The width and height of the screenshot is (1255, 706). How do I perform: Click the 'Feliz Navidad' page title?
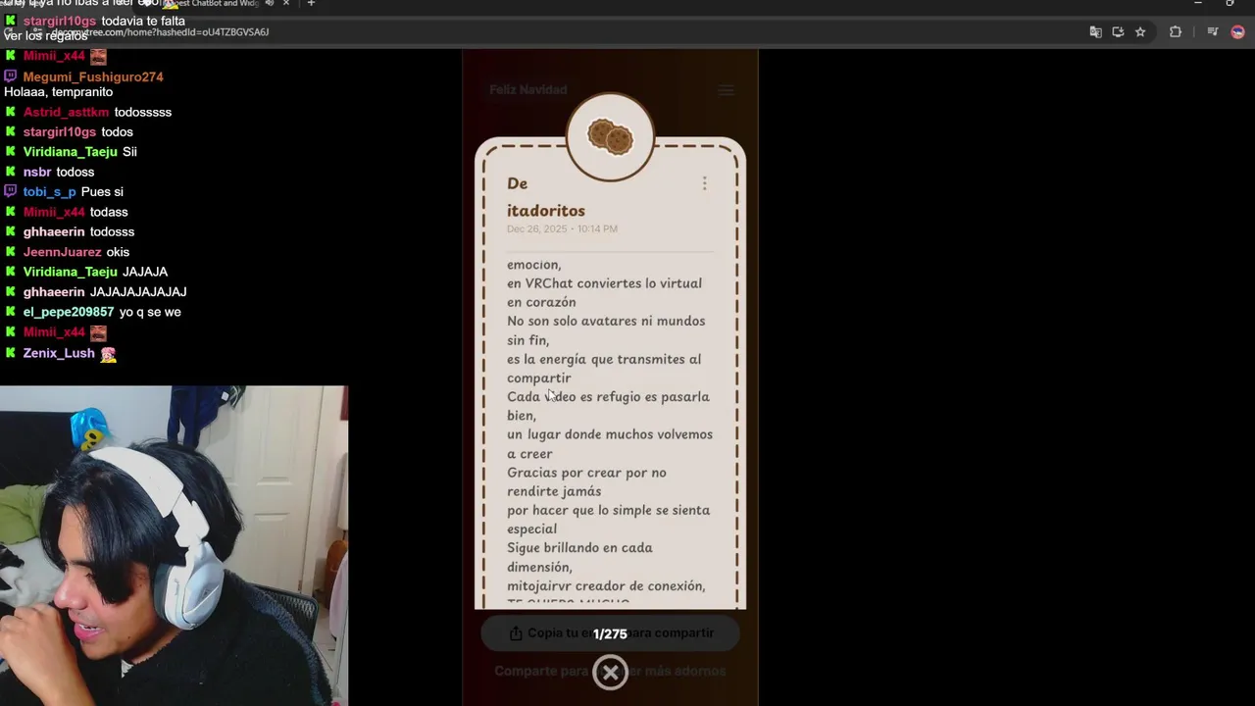pos(527,90)
